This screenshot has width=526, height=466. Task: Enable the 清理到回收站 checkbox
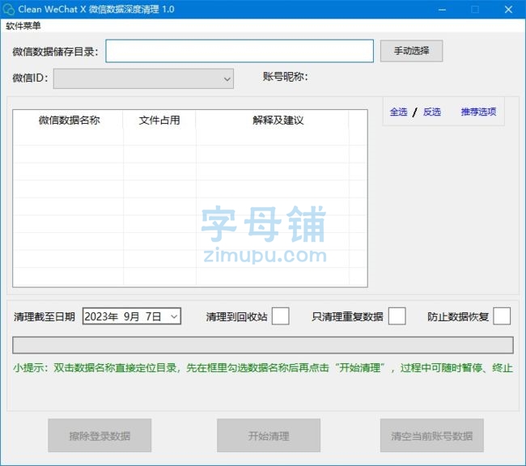tap(281, 316)
